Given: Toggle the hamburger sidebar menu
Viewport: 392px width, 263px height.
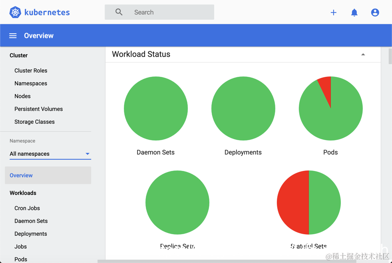Looking at the screenshot, I should click(x=13, y=36).
